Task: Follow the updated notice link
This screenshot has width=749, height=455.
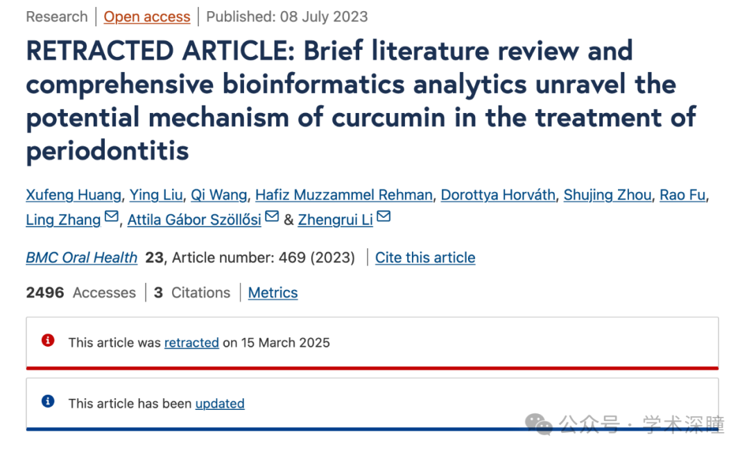Action: [220, 404]
